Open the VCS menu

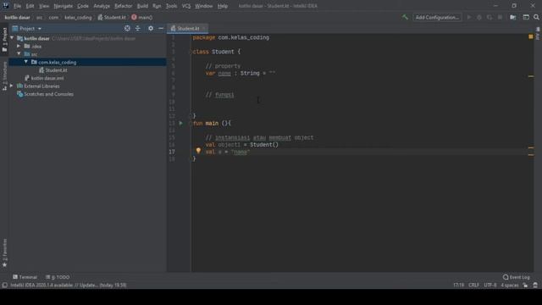click(x=186, y=6)
